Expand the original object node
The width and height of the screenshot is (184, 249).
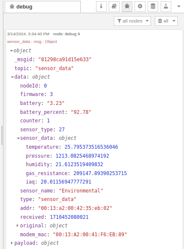pyautogui.click(x=17, y=226)
